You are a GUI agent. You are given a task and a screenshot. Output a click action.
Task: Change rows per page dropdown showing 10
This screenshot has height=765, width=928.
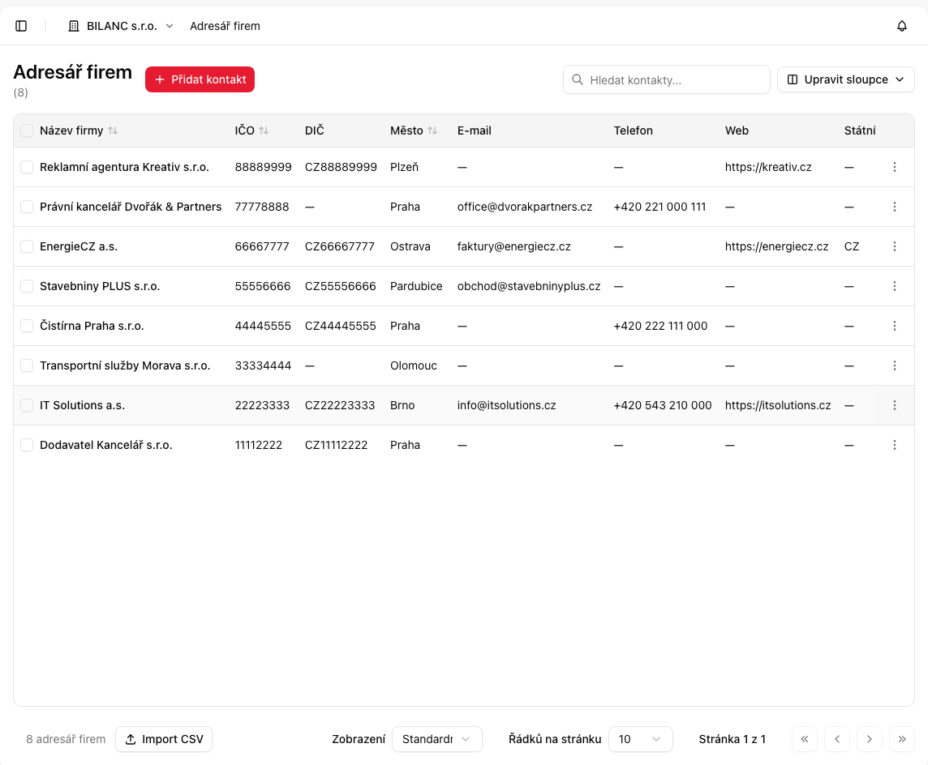point(640,739)
